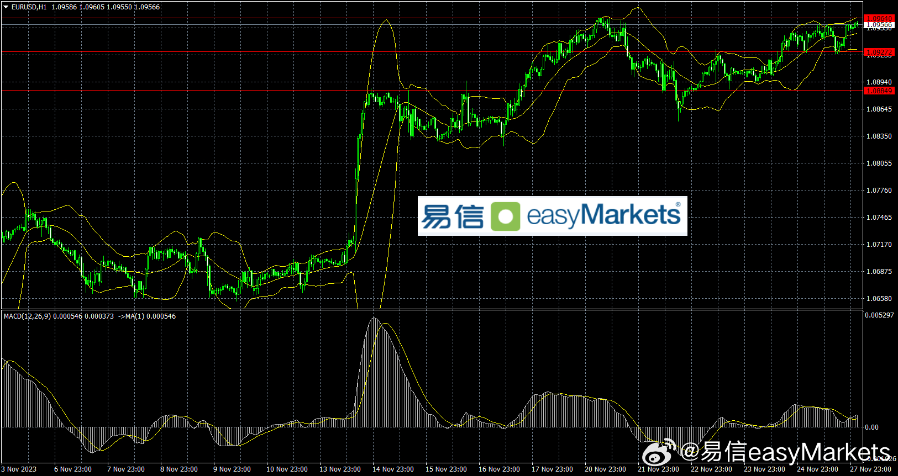Click the 21 Nov 23:00 time label

(x=658, y=469)
